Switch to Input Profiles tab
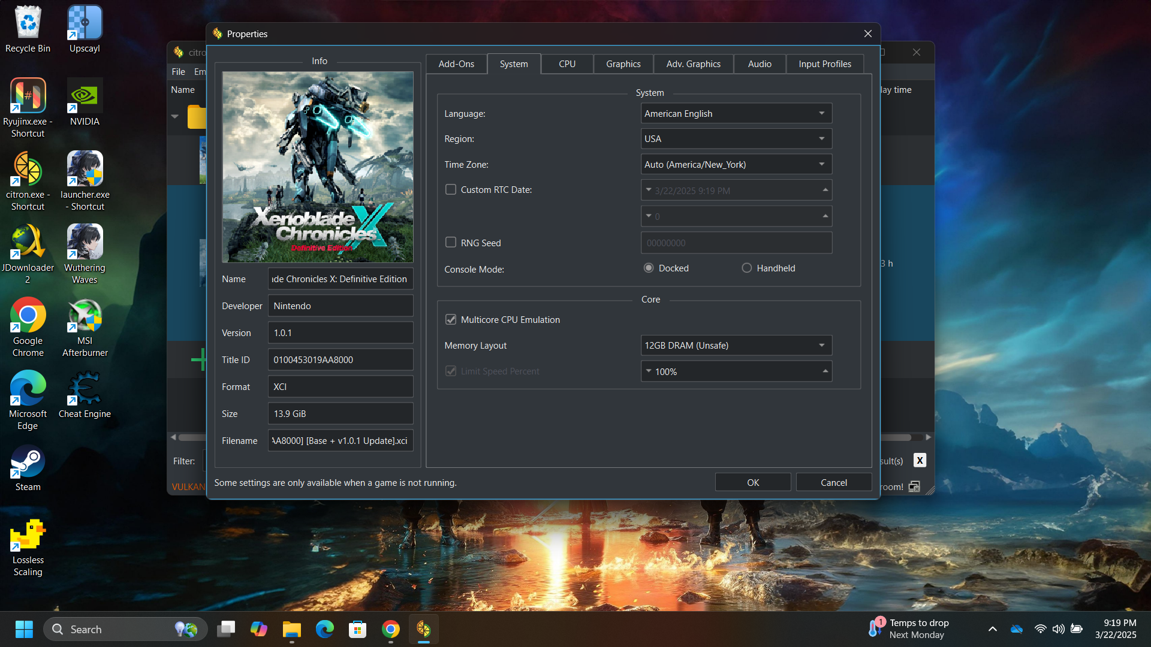The height and width of the screenshot is (647, 1151). pyautogui.click(x=825, y=64)
